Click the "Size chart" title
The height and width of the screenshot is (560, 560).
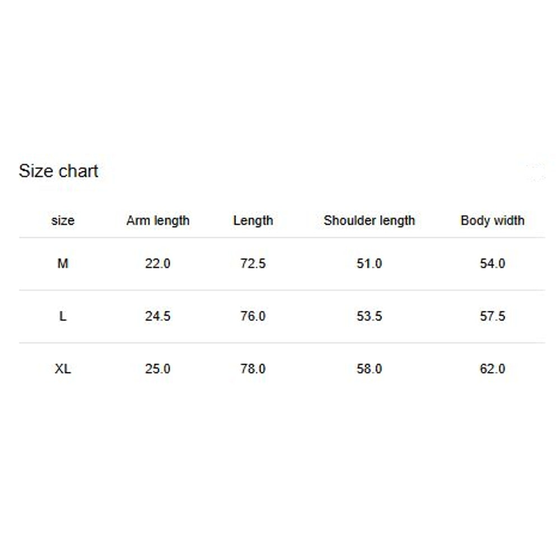coord(58,171)
